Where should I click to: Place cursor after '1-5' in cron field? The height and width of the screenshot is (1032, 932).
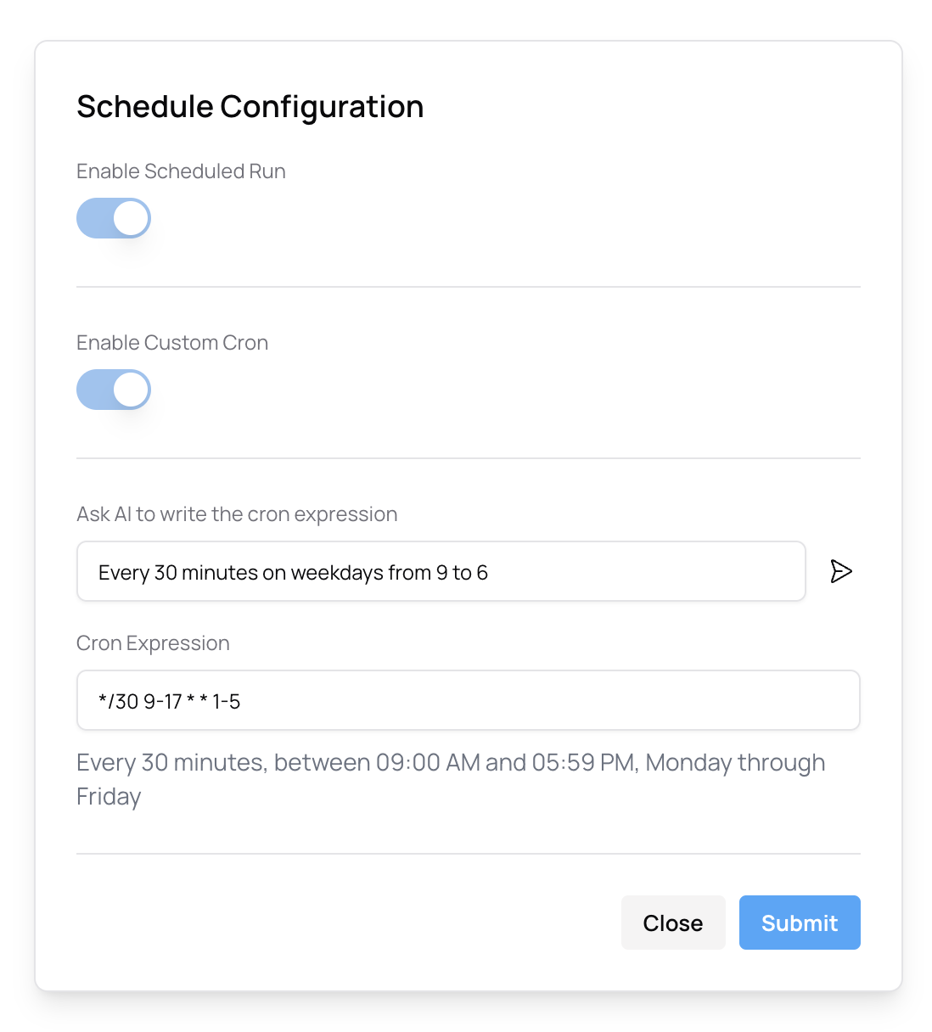coord(242,702)
